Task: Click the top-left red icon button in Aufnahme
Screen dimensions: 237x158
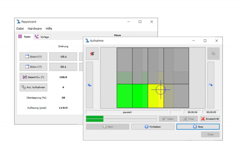Action: 92,54
